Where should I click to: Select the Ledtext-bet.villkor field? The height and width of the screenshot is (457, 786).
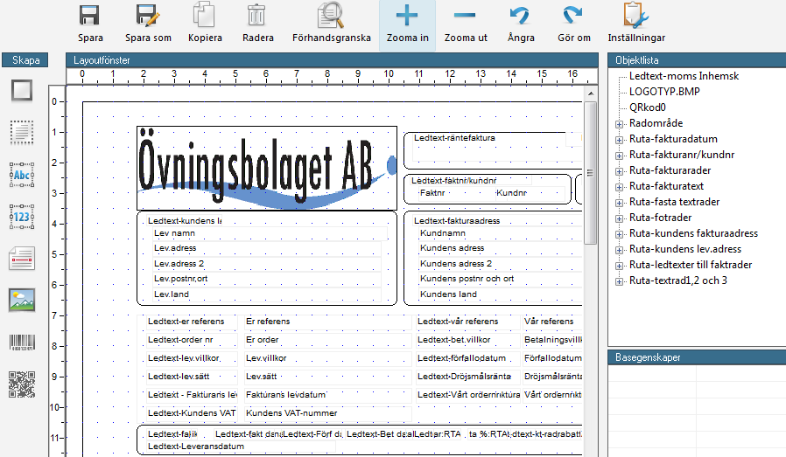tap(467, 340)
